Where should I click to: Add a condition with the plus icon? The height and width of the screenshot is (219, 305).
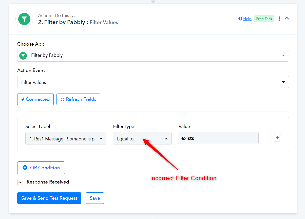point(277,138)
